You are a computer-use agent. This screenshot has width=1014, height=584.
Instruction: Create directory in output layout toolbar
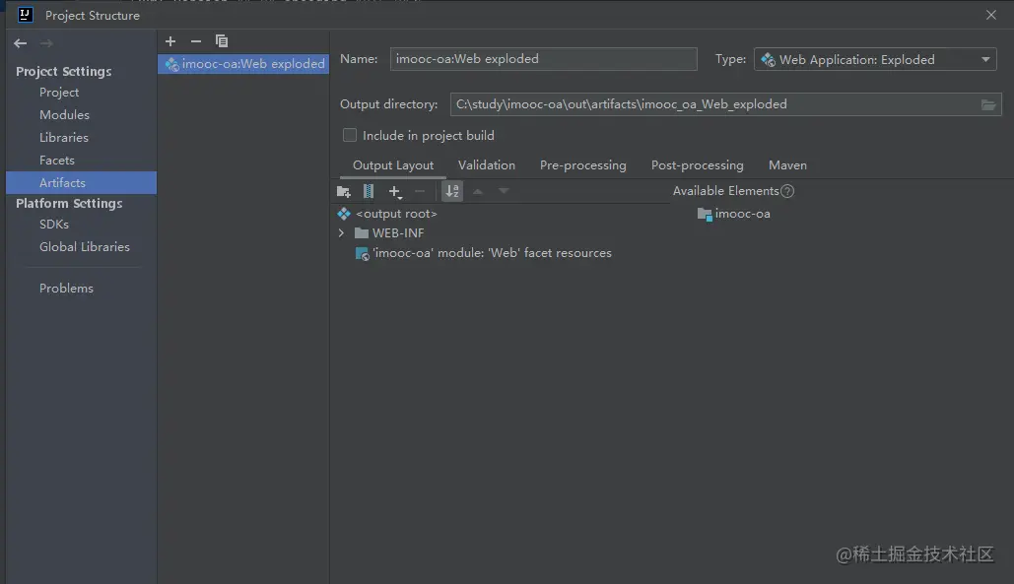pyautogui.click(x=343, y=191)
